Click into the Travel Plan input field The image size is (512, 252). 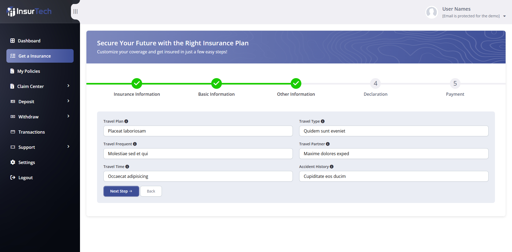[198, 131]
